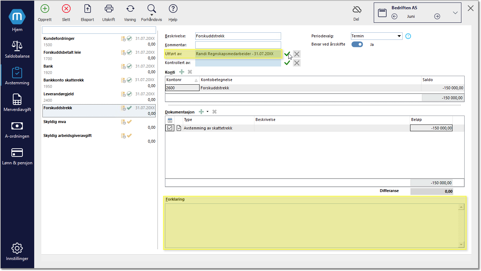Open Merverdiavgift in sidebar
Screen dimensions: 481x271
[17, 103]
